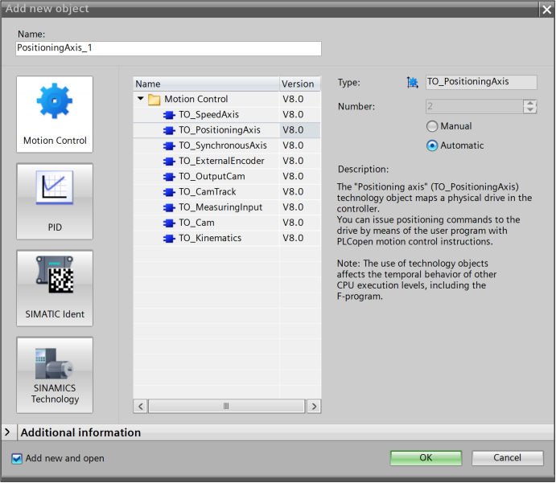This screenshot has width=556, height=483.
Task: Click V8.0 version of TO_SpeedAxis
Action: [x=293, y=115]
